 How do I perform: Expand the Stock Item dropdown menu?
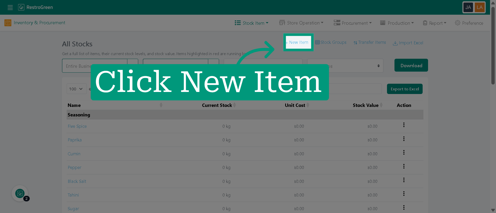251,23
